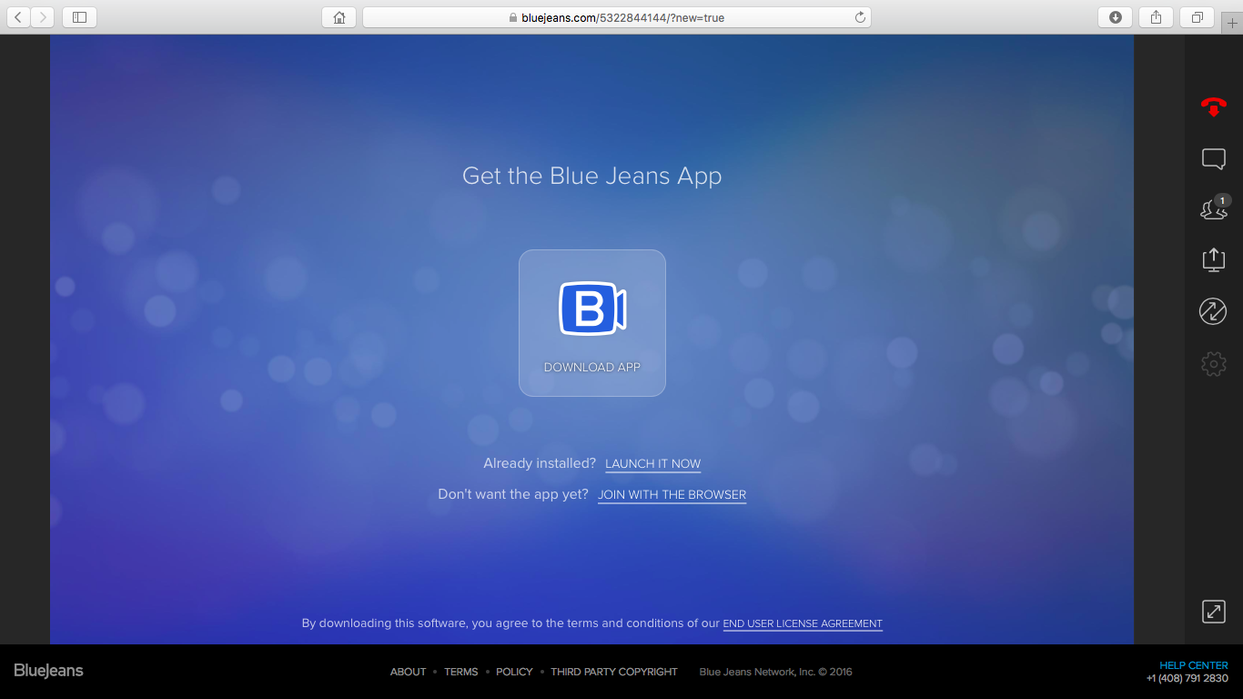
Task: Go back in Safari
Action: coord(19,17)
